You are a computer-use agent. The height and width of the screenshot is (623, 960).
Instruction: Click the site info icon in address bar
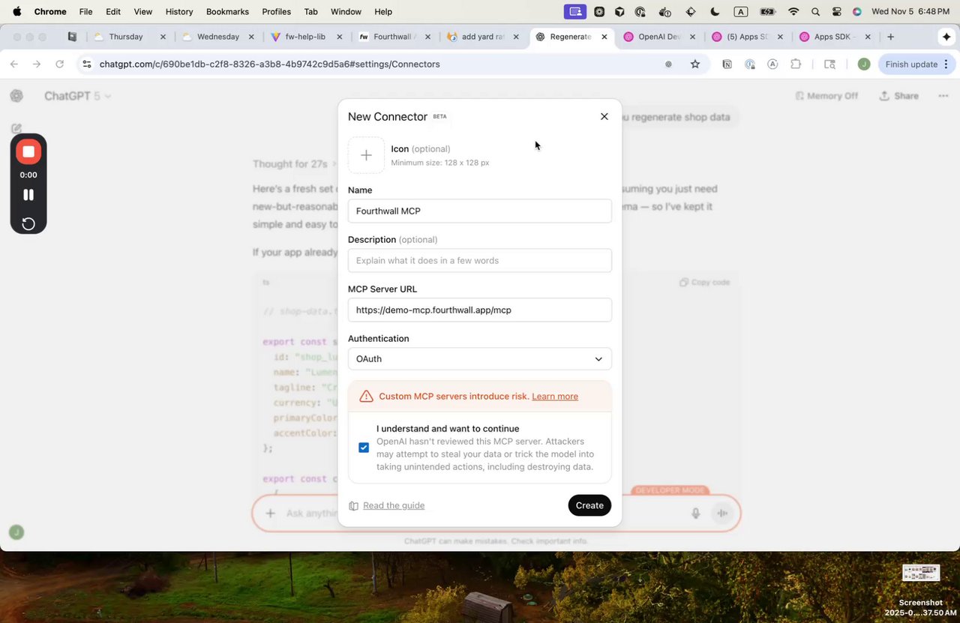[87, 64]
